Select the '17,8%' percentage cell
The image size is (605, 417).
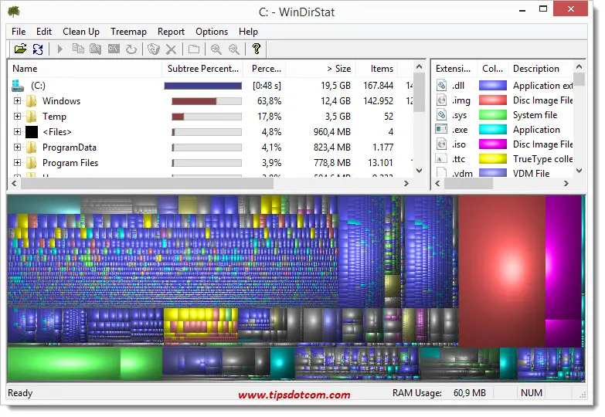270,117
